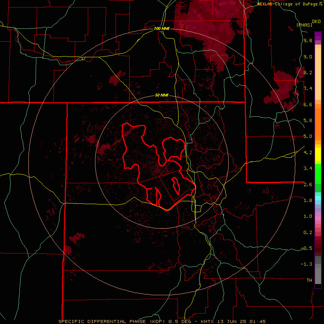Click the 2.6 scale value
This screenshot has width=324, height=324.
click(x=308, y=185)
